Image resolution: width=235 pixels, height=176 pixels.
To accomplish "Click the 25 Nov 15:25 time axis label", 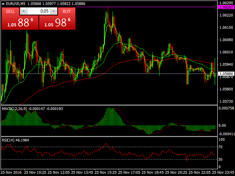I will pos(106,172).
